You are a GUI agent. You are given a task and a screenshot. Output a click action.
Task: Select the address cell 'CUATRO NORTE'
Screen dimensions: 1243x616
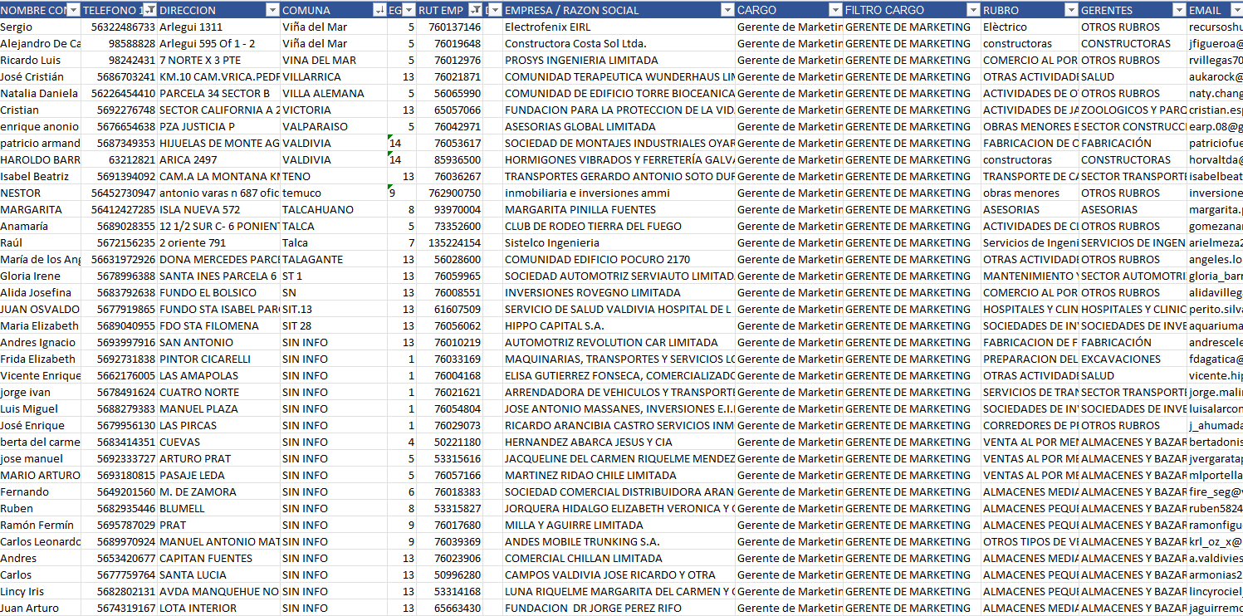point(219,392)
